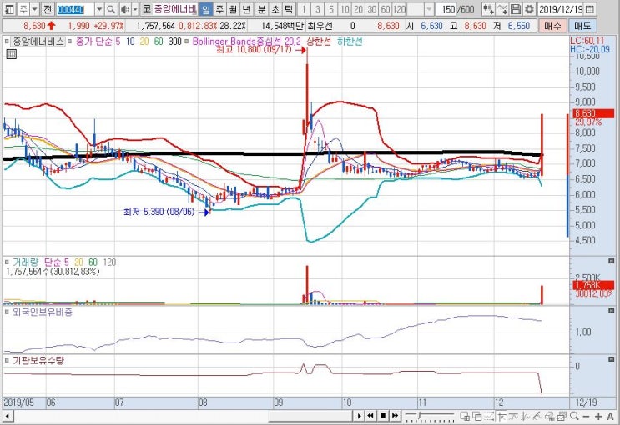Choose the 30 interval button
This screenshot has width=620, height=425.
[x=371, y=8]
